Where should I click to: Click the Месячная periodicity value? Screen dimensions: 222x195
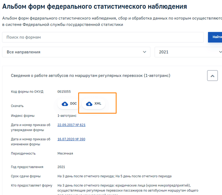pos(65,153)
